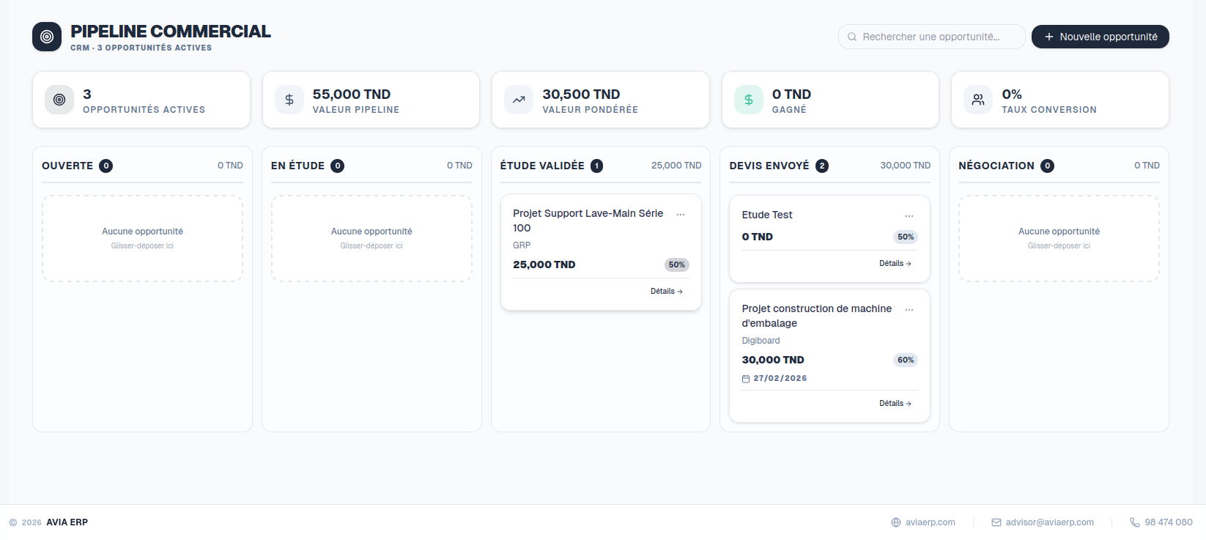Click the Valeur Pondérée trend chart icon
Screen dimensions: 1206x540
[x=518, y=100]
